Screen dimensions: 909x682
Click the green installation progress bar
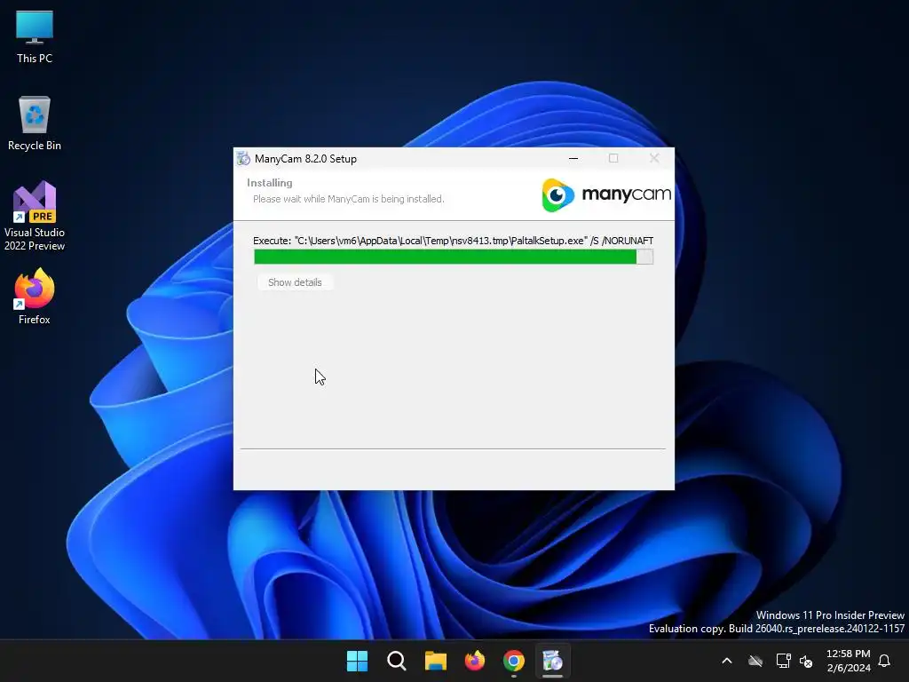pos(454,257)
